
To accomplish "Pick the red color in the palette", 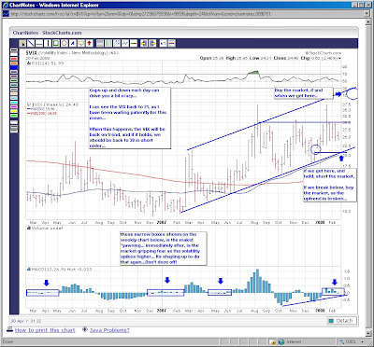I will pyautogui.click(x=14, y=59).
